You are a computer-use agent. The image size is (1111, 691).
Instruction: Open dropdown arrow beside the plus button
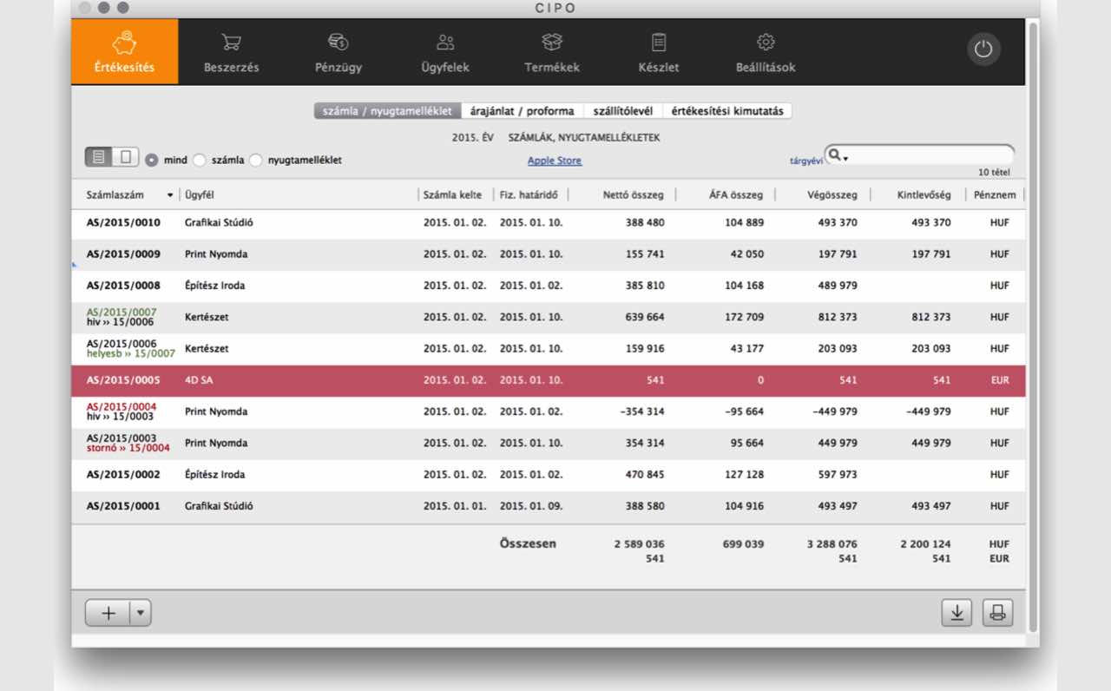141,613
